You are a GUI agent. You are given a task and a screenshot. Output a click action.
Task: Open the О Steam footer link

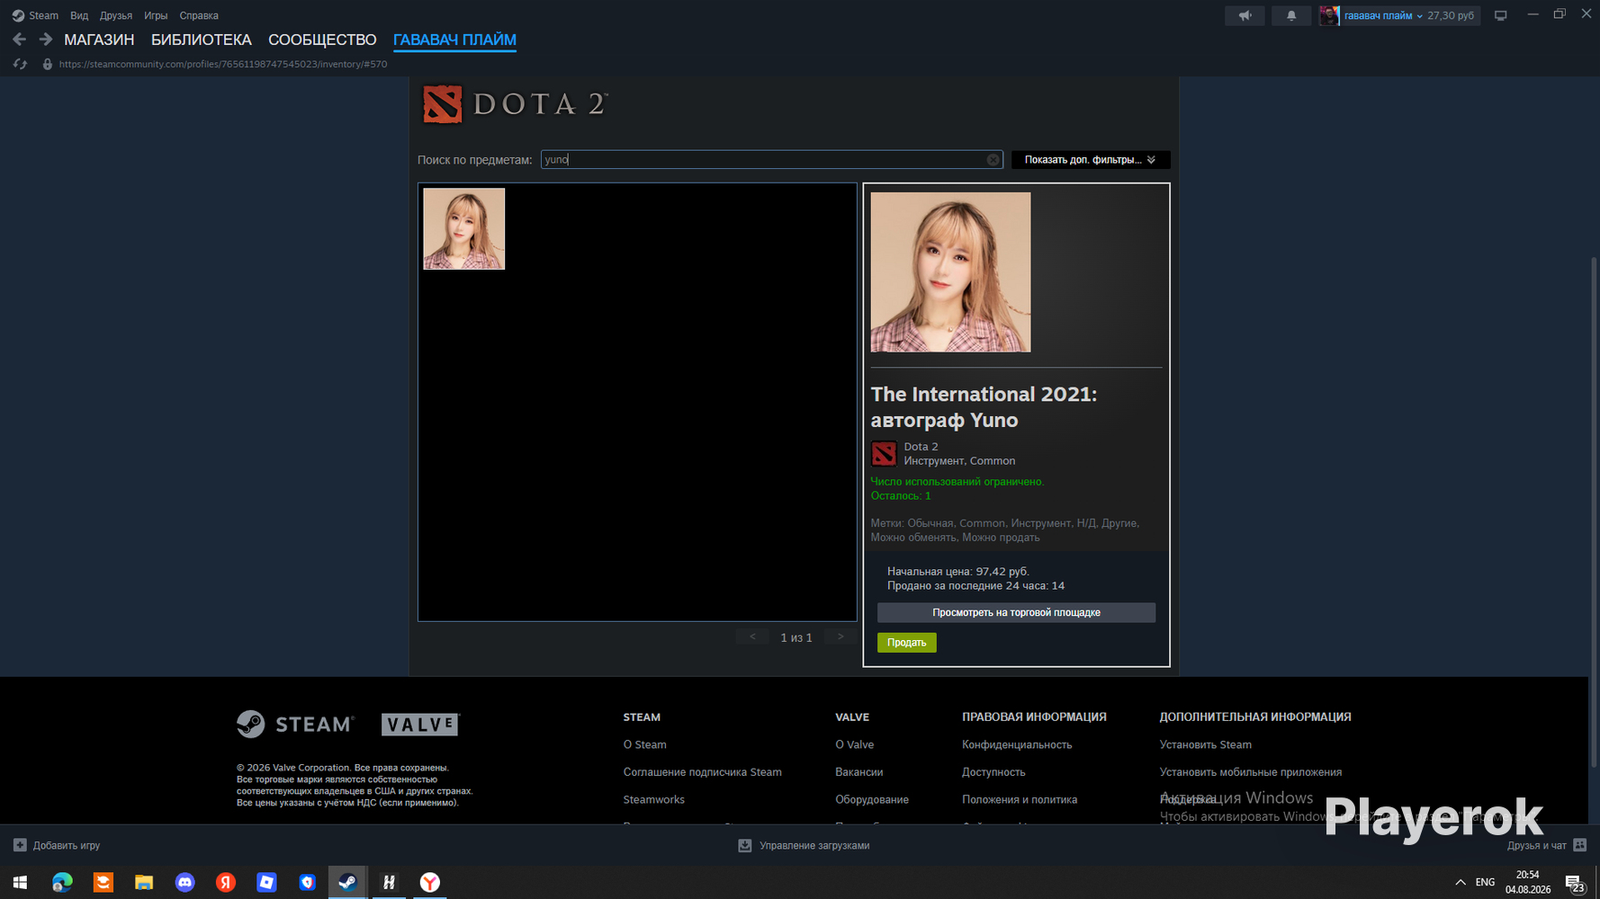645,744
